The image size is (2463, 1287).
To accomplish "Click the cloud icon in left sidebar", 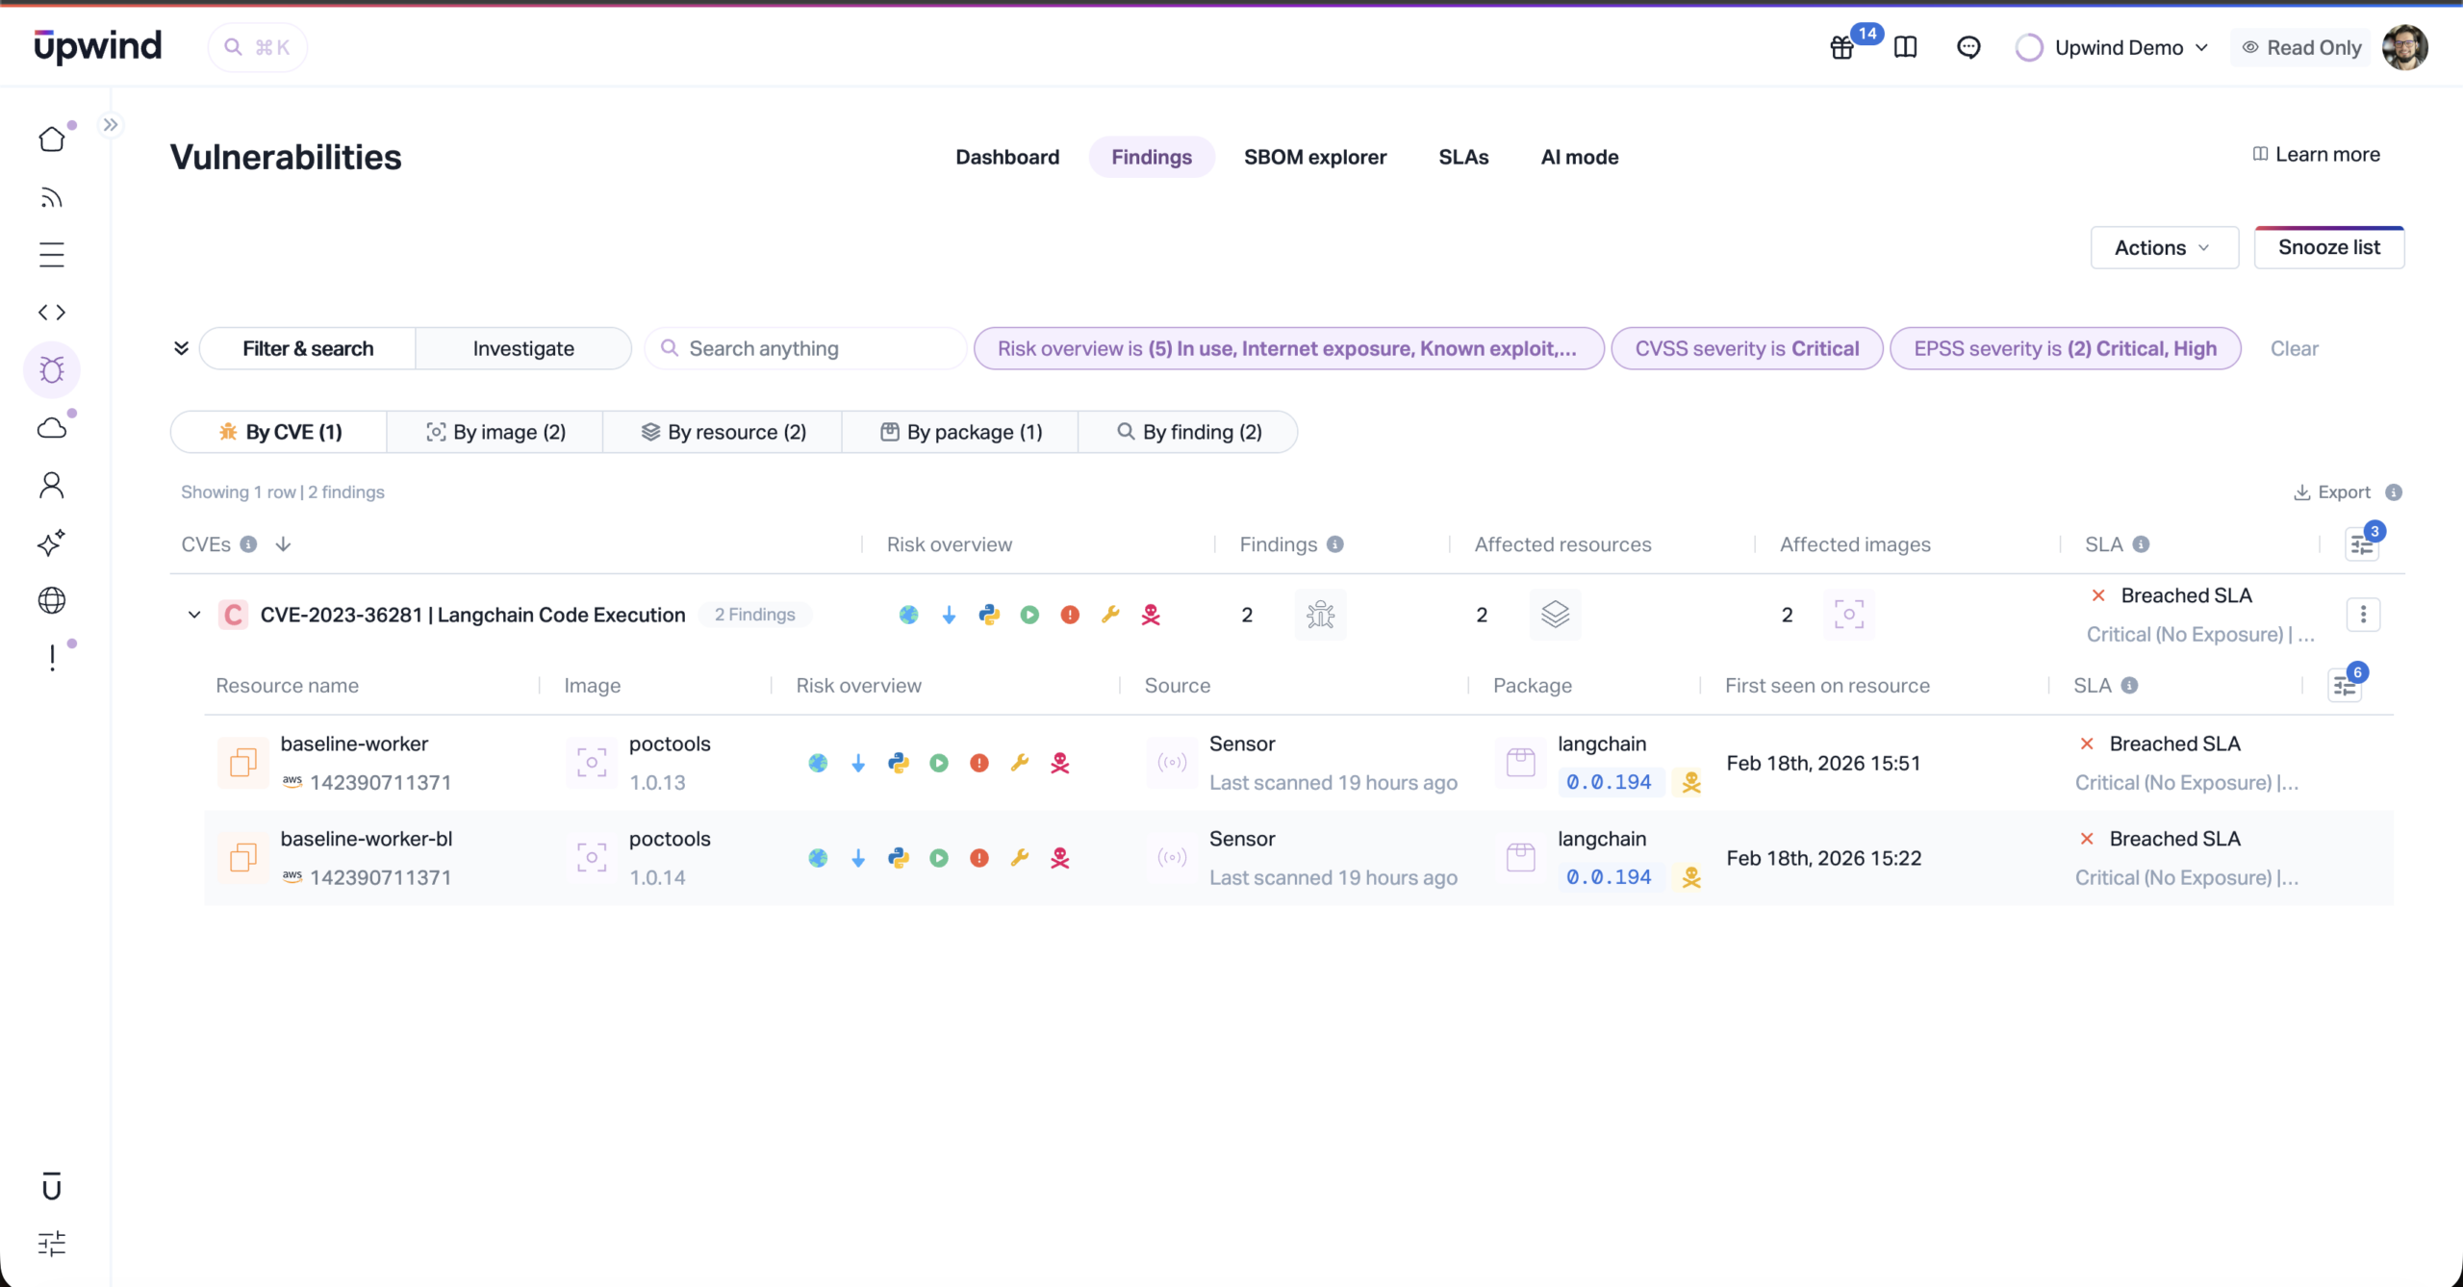I will coord(52,428).
